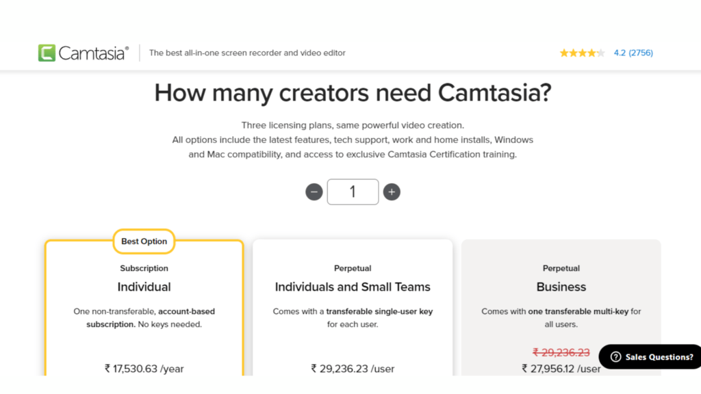Select the Subscription Individual plan card

144,308
